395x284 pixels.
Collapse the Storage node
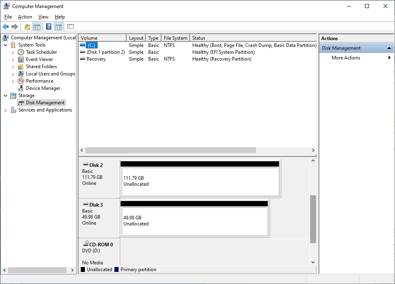tap(5, 96)
